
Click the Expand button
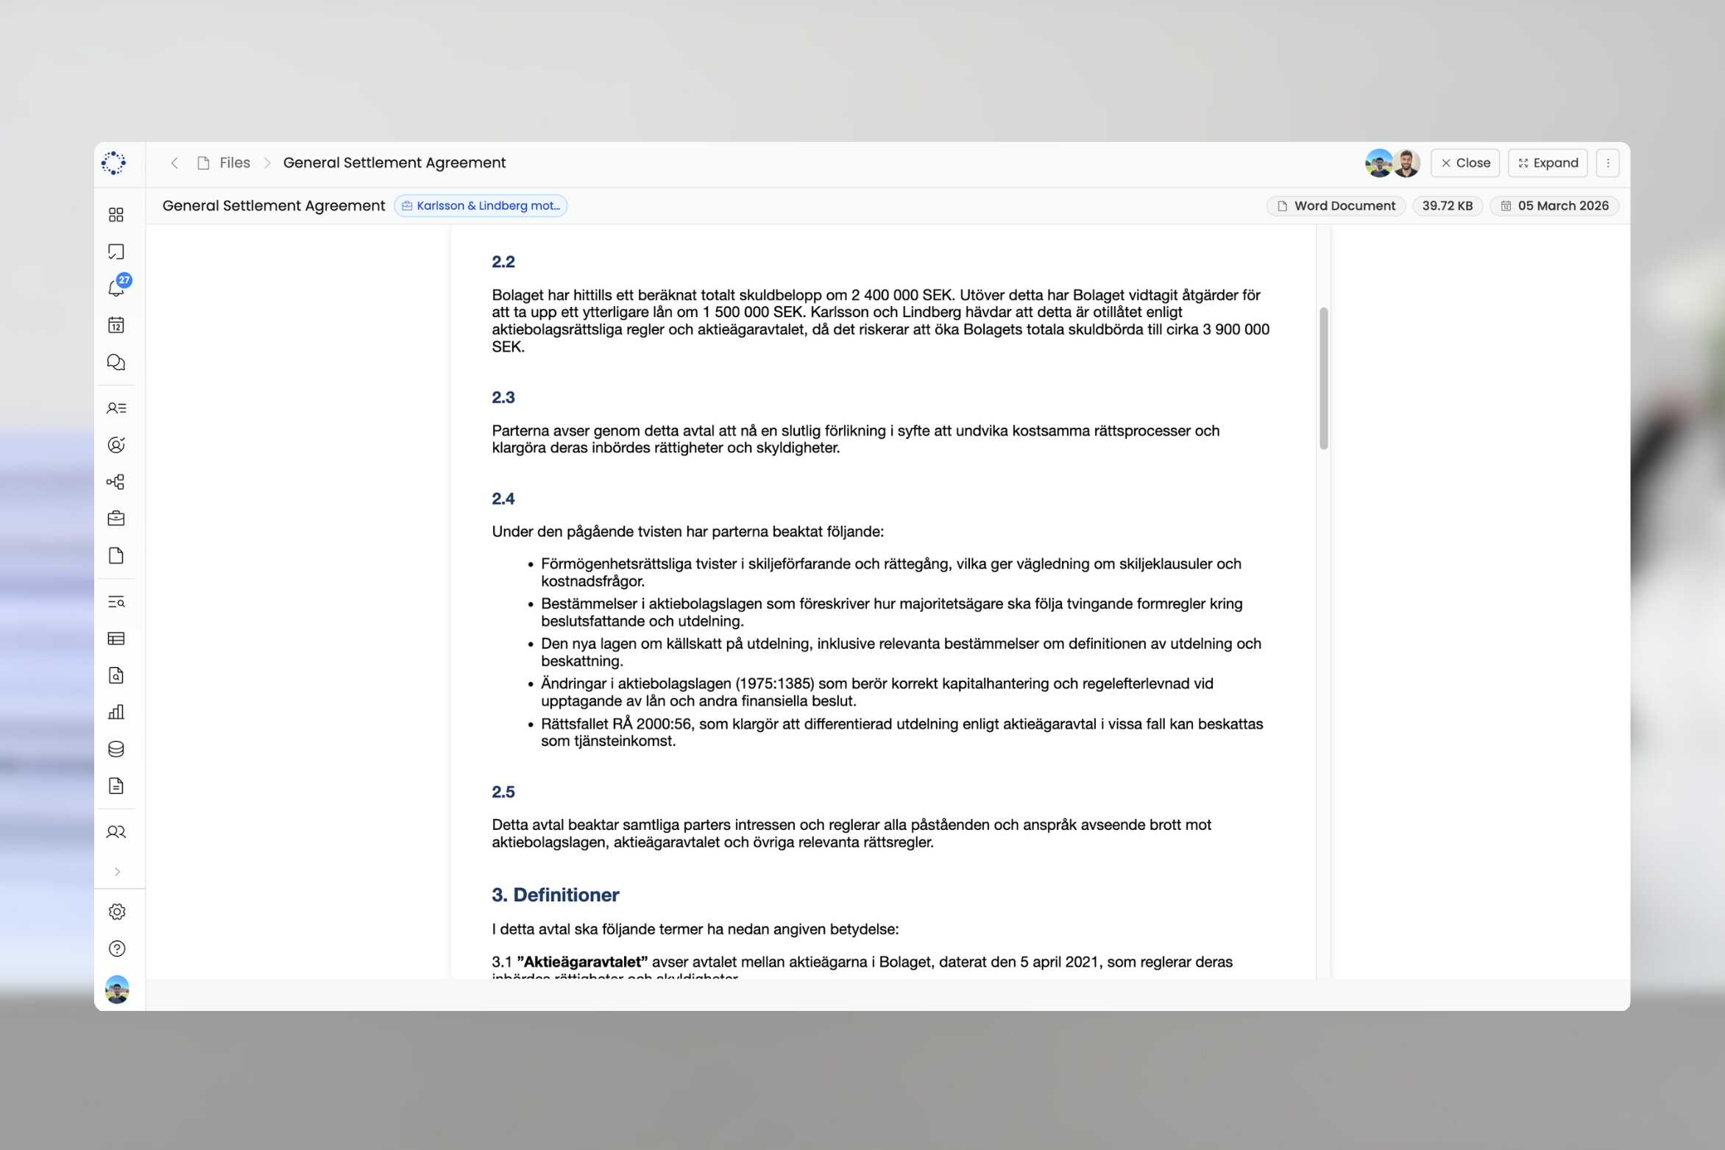pyautogui.click(x=1548, y=163)
